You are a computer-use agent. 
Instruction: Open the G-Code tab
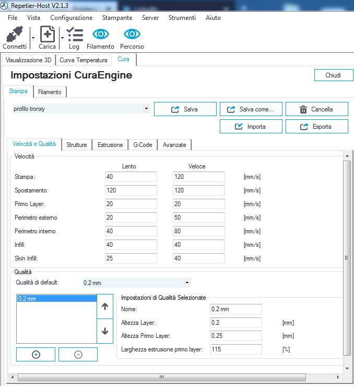click(143, 145)
